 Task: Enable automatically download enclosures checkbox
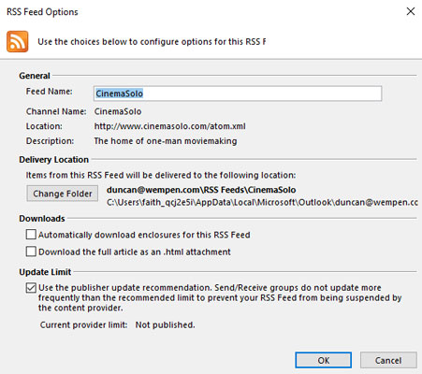click(x=31, y=235)
